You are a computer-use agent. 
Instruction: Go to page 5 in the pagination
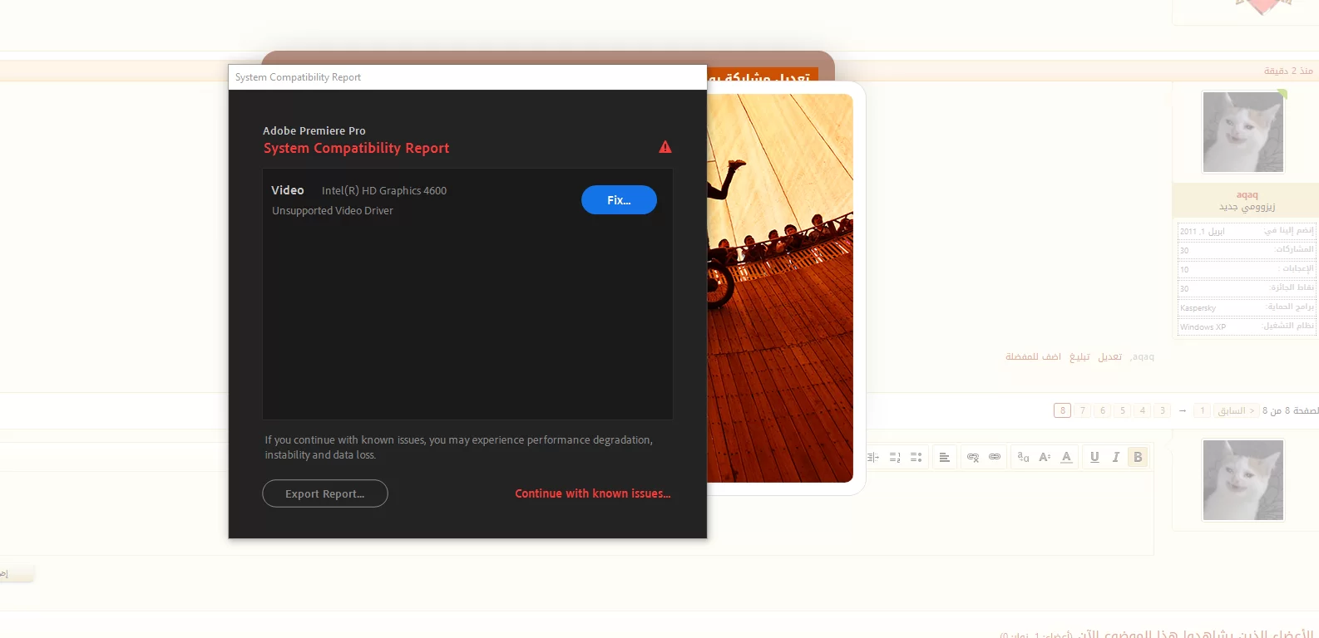[1123, 410]
